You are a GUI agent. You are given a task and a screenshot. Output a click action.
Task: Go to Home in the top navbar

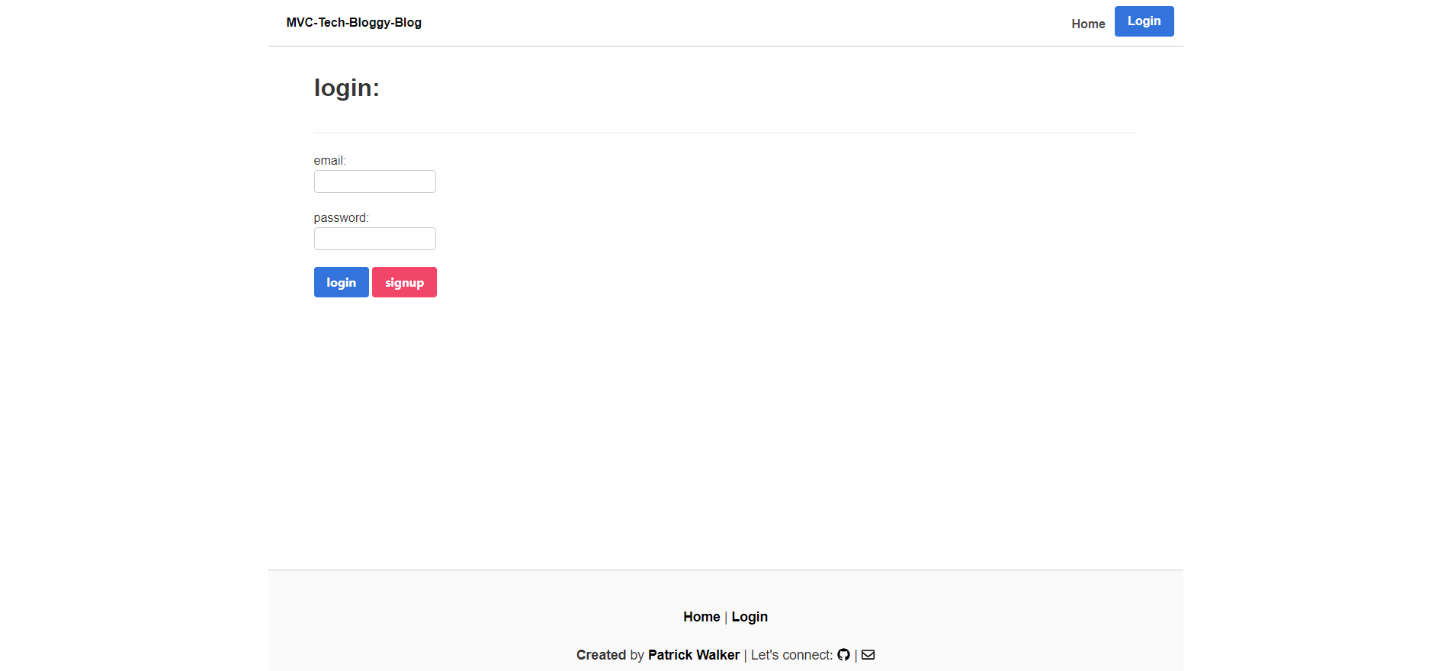1088,24
